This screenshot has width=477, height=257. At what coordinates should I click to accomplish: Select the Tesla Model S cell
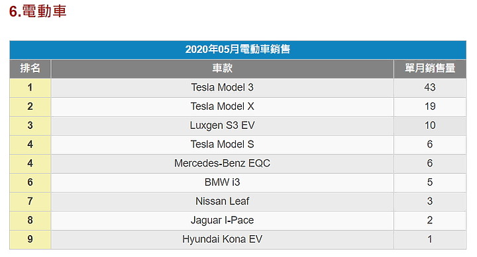click(223, 145)
